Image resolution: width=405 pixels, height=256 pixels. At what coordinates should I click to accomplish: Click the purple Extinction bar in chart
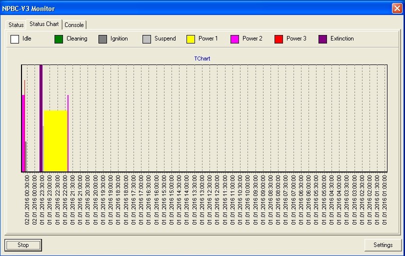pyautogui.click(x=41, y=117)
